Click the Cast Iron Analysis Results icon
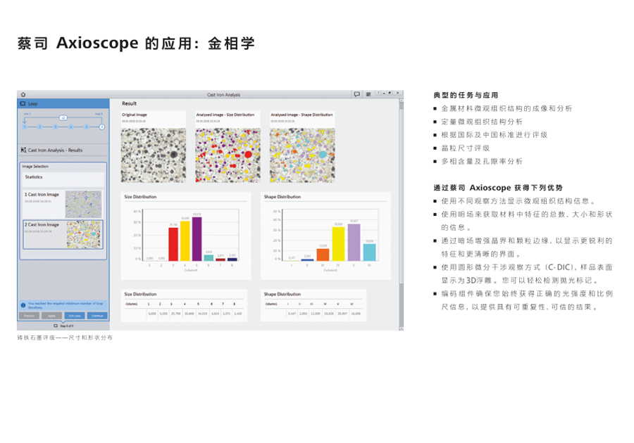 (23, 150)
